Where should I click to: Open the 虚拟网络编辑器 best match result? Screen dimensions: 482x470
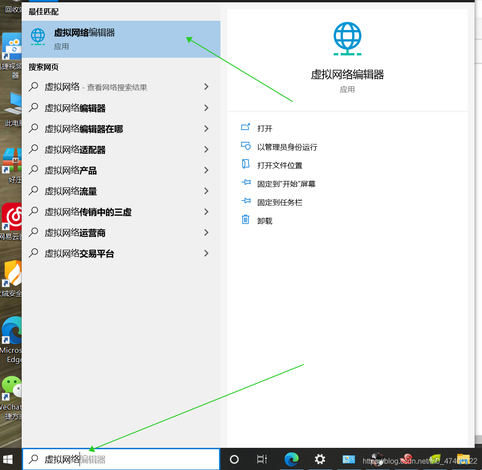pos(121,39)
